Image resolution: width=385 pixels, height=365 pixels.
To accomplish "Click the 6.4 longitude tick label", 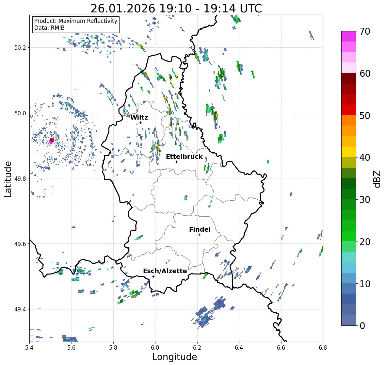I will click(x=239, y=348).
